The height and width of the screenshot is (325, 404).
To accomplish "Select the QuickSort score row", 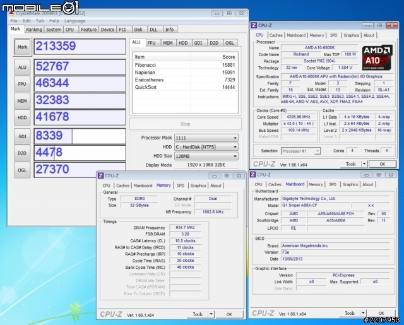I will tap(185, 87).
